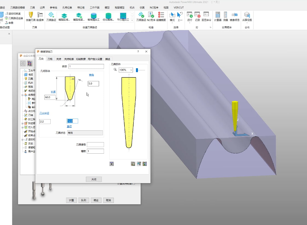Click the 队列 button
The width and height of the screenshot is (307, 225).
point(84,200)
